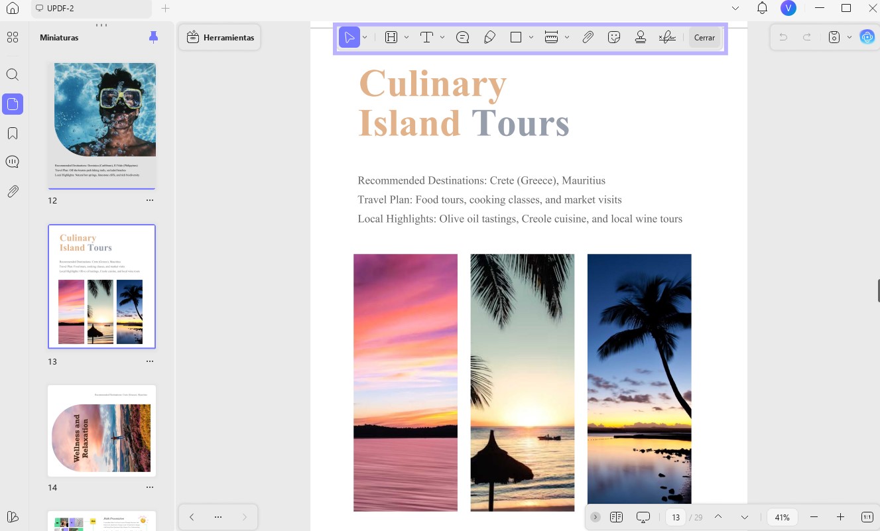Open the zoom level 41% field
The height and width of the screenshot is (531, 880).
783,517
